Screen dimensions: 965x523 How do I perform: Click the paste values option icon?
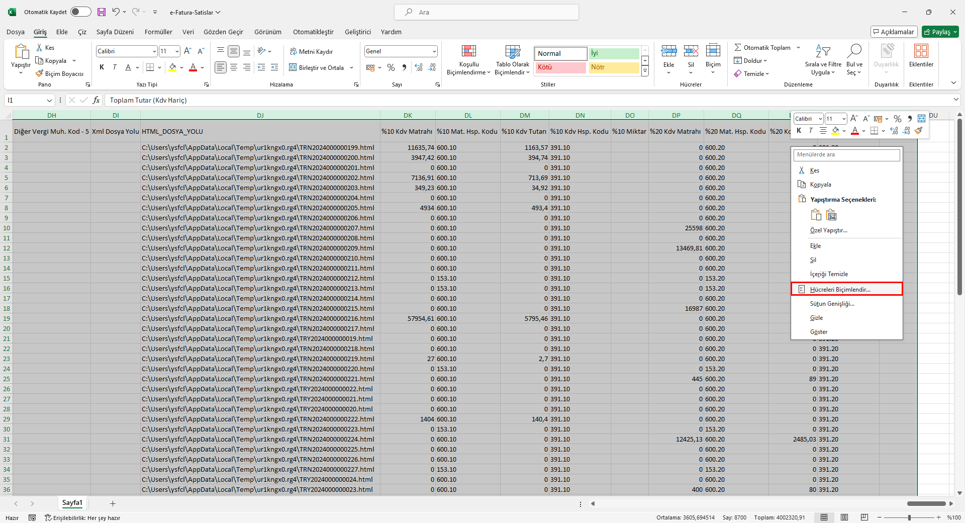point(831,215)
